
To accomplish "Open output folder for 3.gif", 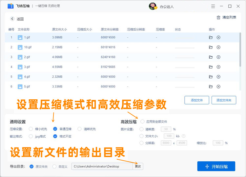I will [211, 67].
